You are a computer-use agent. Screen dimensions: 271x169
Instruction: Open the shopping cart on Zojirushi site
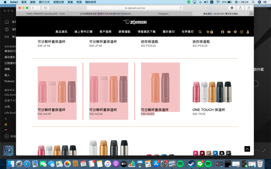click(210, 32)
